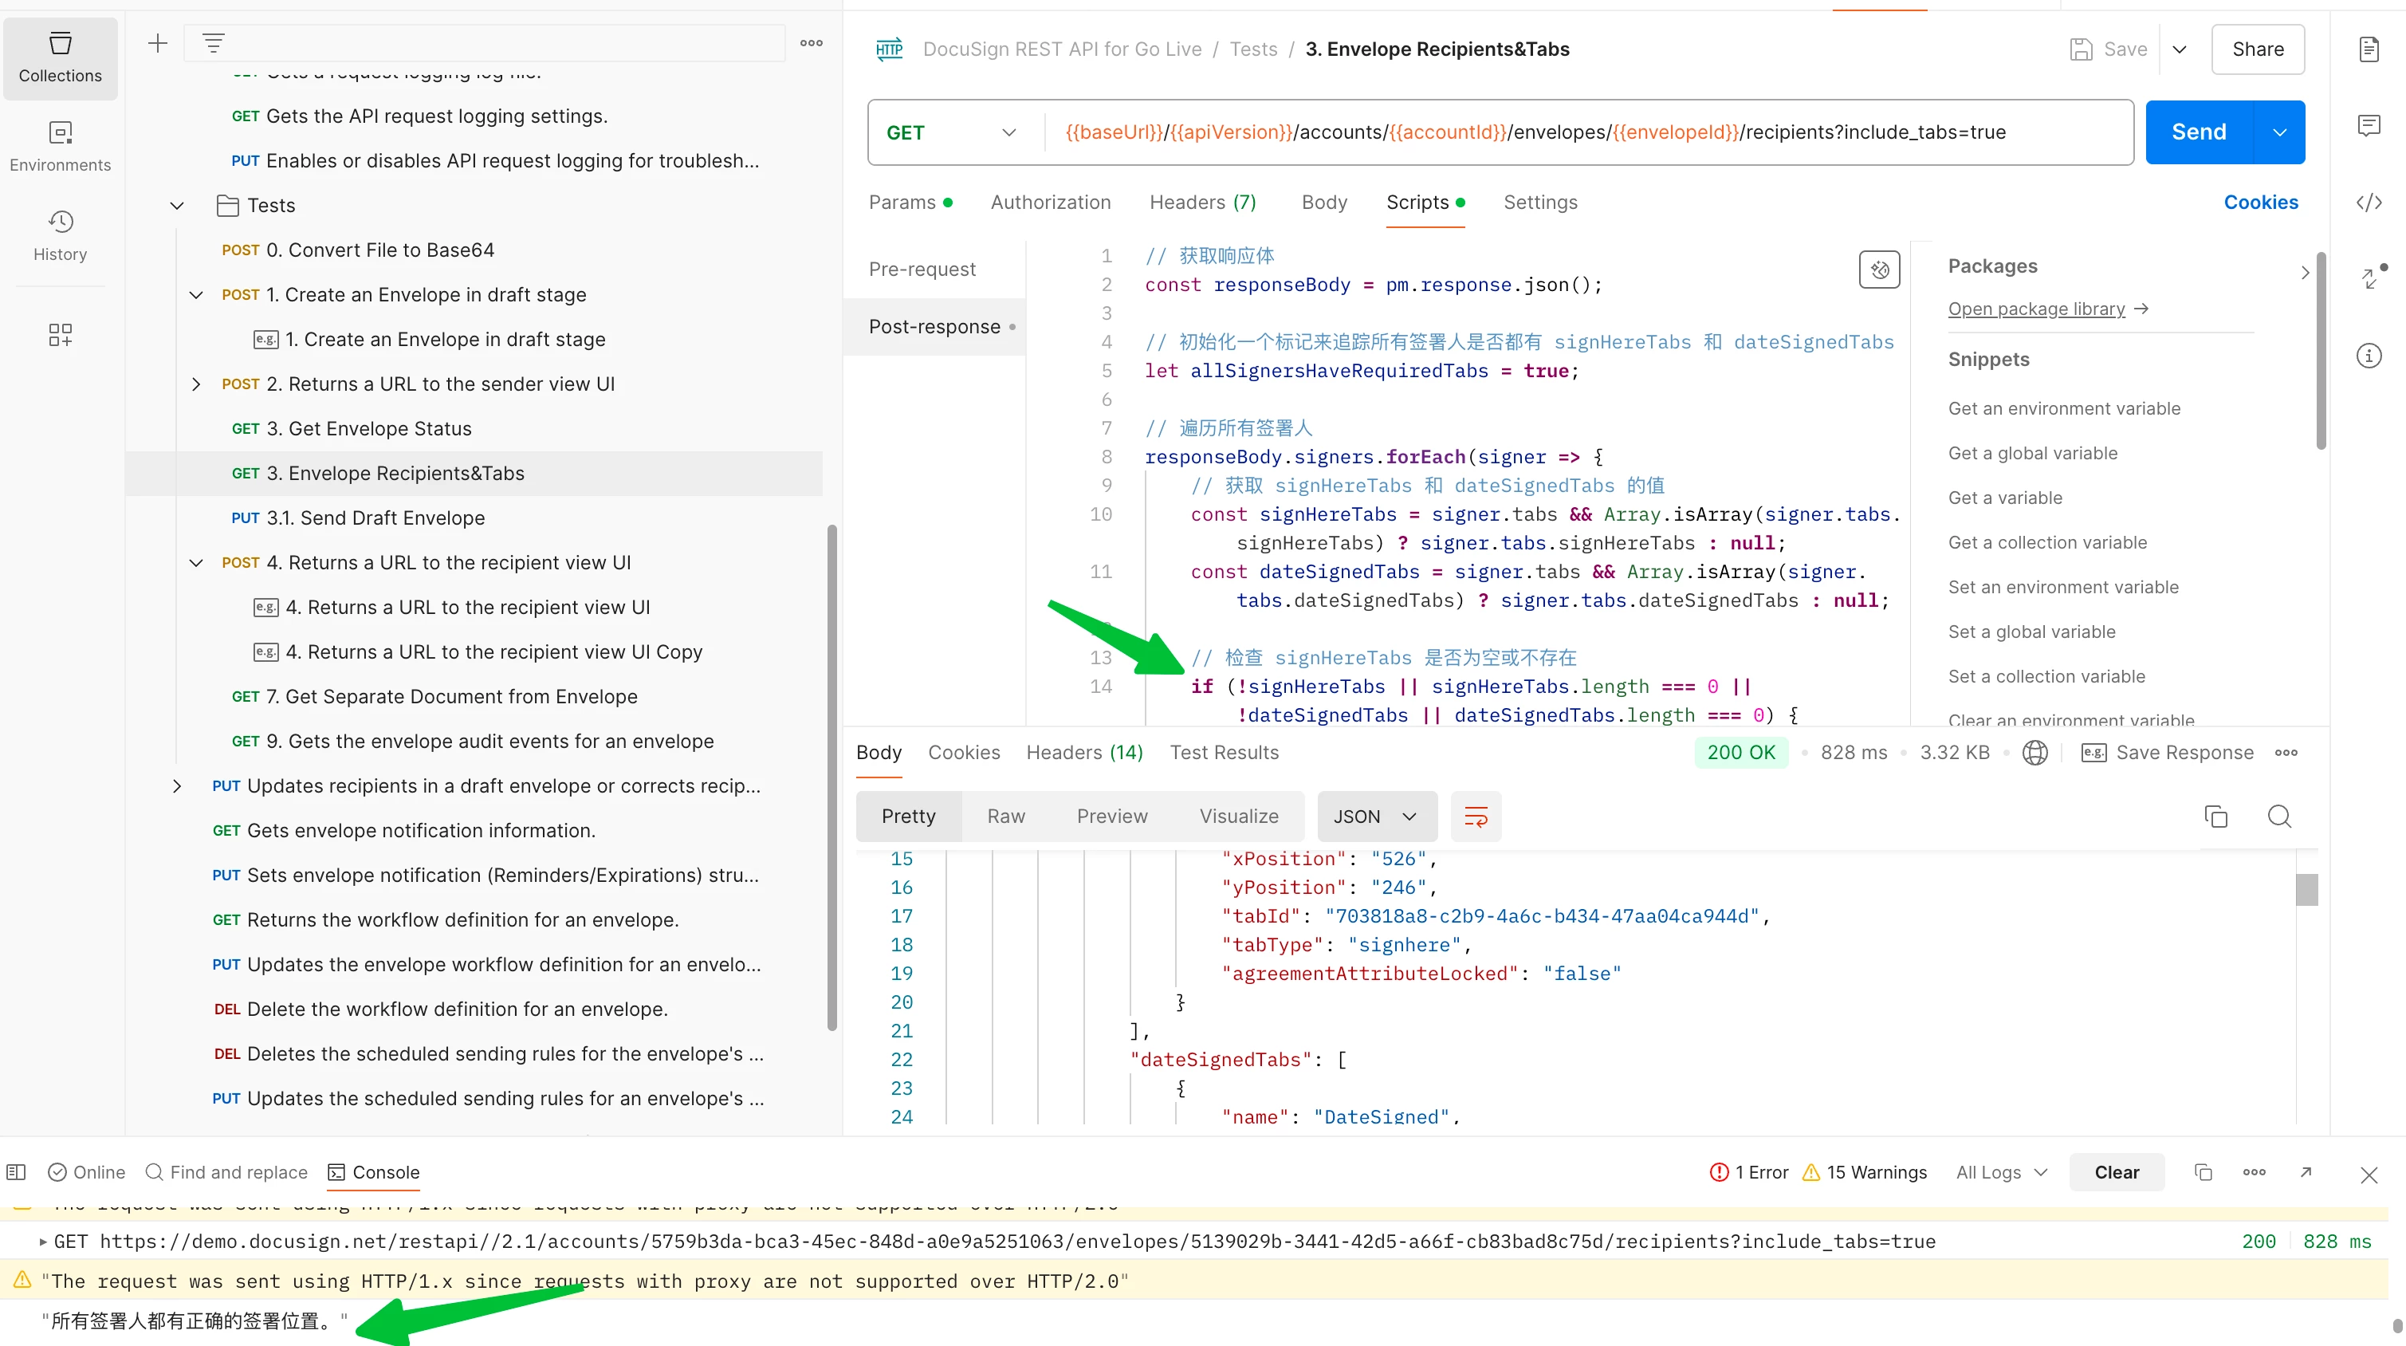
Task: Open the package library link
Action: point(2048,309)
